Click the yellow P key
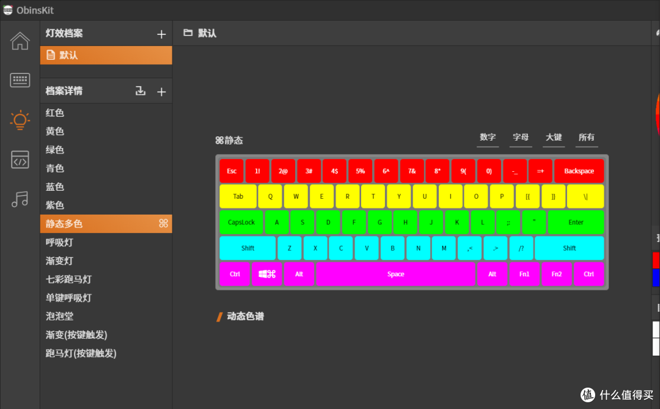 502,196
